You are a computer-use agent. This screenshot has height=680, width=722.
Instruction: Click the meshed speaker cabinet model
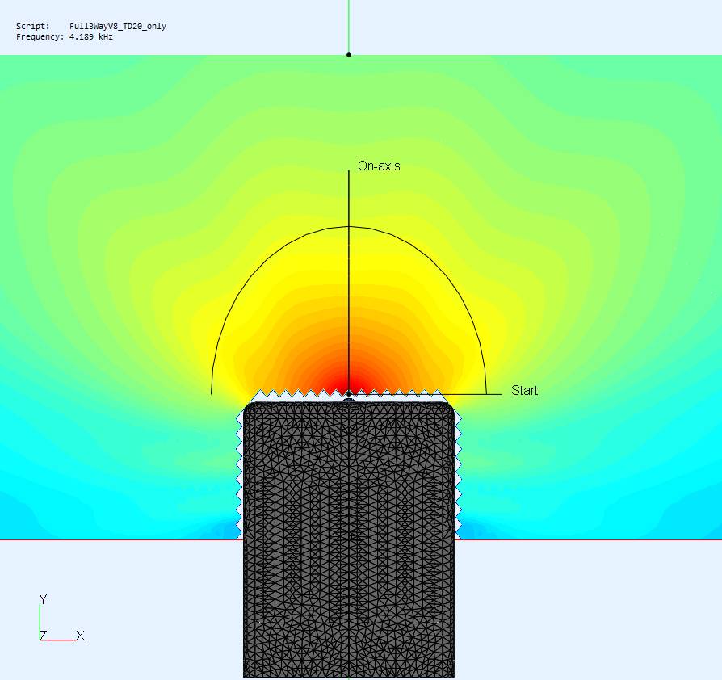(x=349, y=539)
